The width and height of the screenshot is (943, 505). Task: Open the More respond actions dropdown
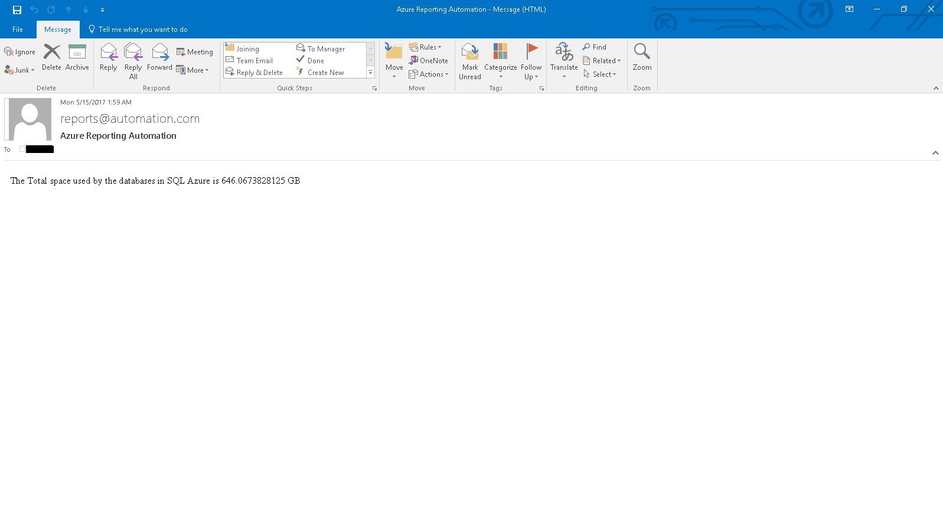pyautogui.click(x=192, y=70)
